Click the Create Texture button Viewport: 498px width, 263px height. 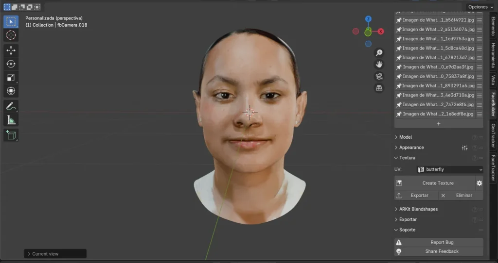438,183
